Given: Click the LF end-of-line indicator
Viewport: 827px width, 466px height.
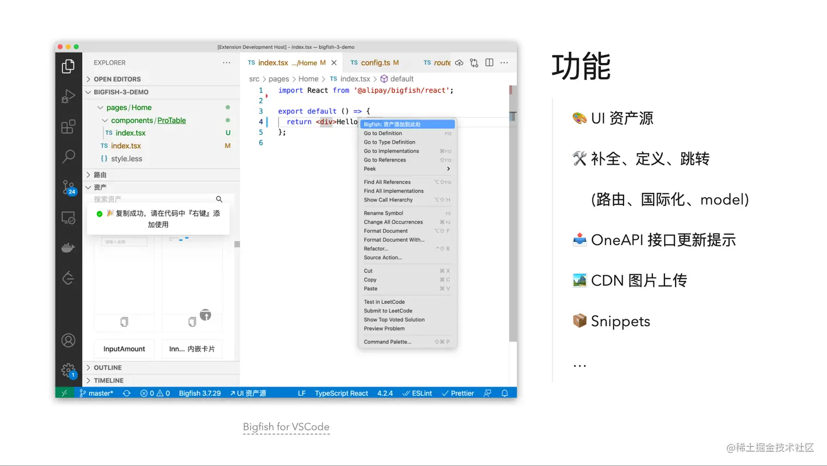Looking at the screenshot, I should pyautogui.click(x=301, y=393).
